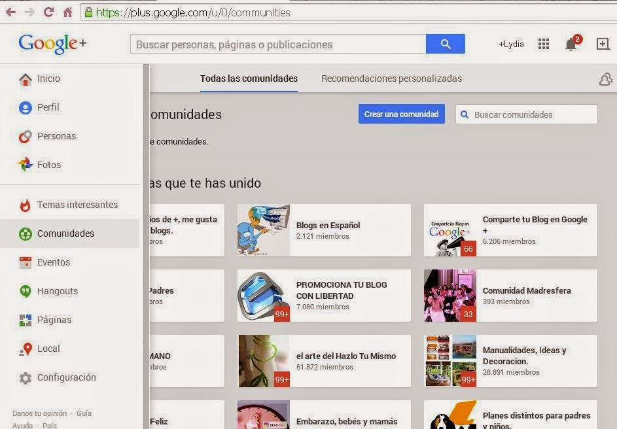Image resolution: width=617 pixels, height=429 pixels.
Task: Select the Todas las comunidades tab
Action: [249, 78]
